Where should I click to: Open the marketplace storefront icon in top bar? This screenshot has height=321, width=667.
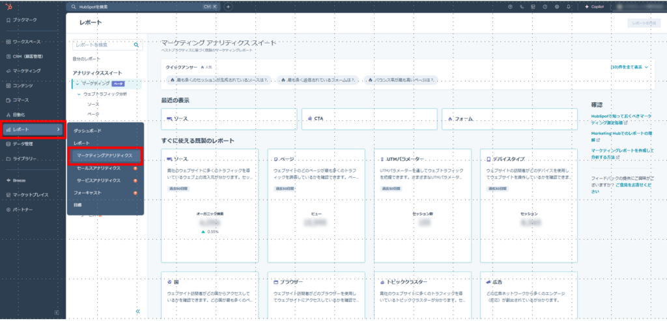click(x=533, y=7)
